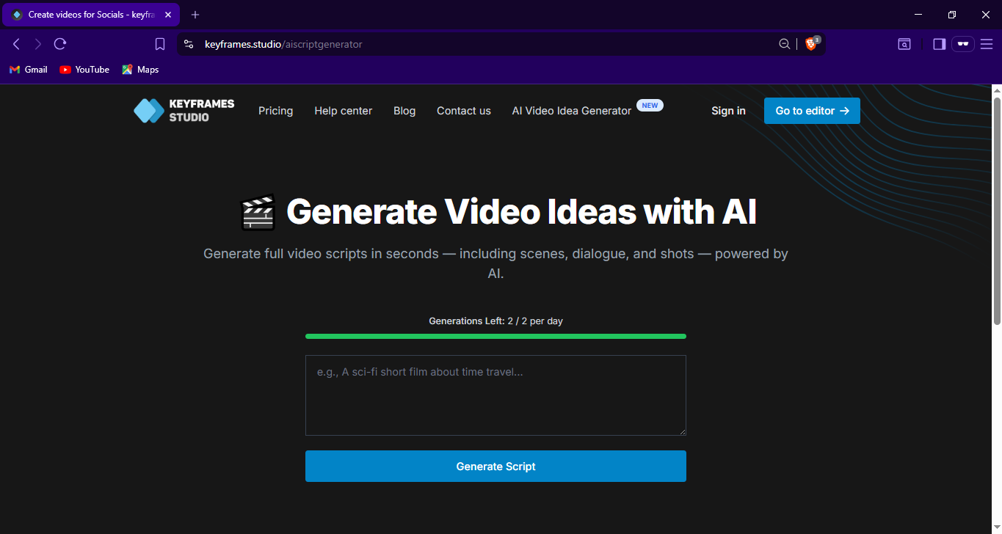Viewport: 1002px width, 534px height.
Task: Open the Pricing page
Action: 275,111
